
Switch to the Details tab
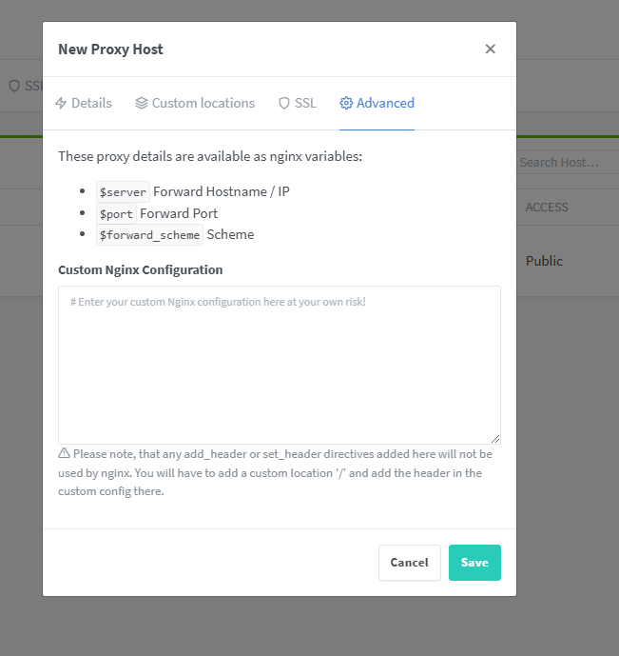click(x=84, y=103)
